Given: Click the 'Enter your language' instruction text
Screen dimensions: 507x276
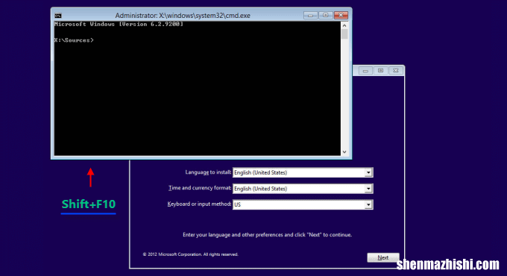Looking at the screenshot, I should [x=267, y=234].
